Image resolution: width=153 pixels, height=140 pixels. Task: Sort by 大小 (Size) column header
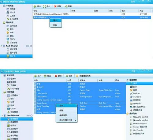point(144,11)
